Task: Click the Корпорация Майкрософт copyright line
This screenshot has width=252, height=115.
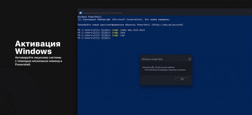Action: [x=123, y=20]
